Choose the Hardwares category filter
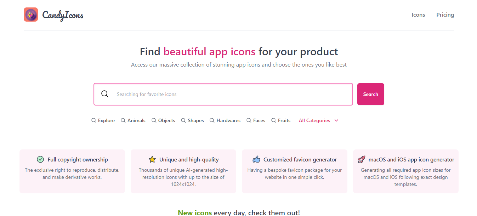 coord(225,120)
